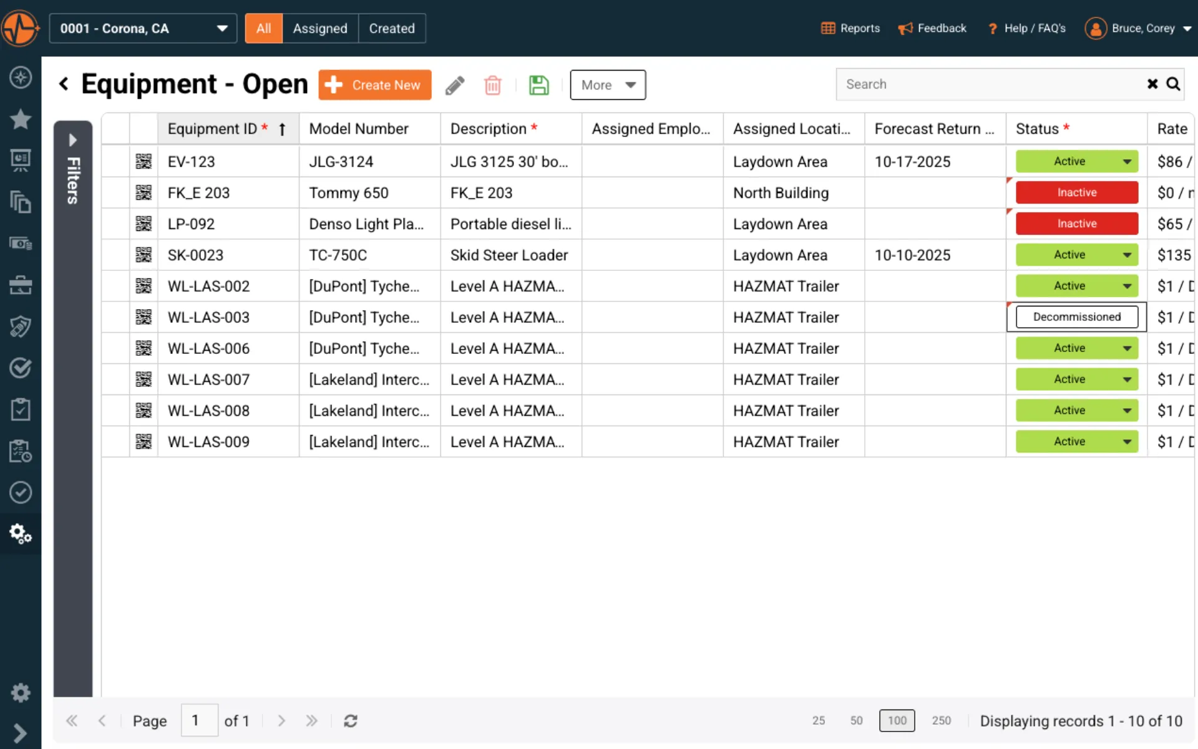Click the refresh icon in pagination bar
Screen dimensions: 1198x749
351,721
